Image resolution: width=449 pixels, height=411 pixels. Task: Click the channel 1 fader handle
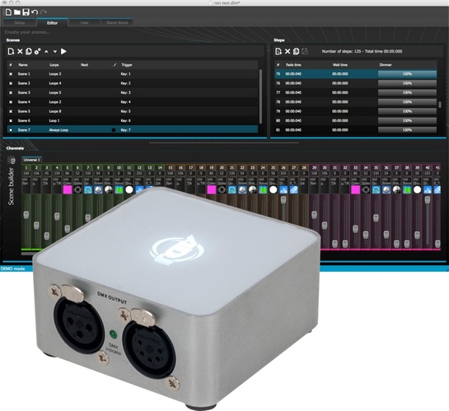click(26, 215)
